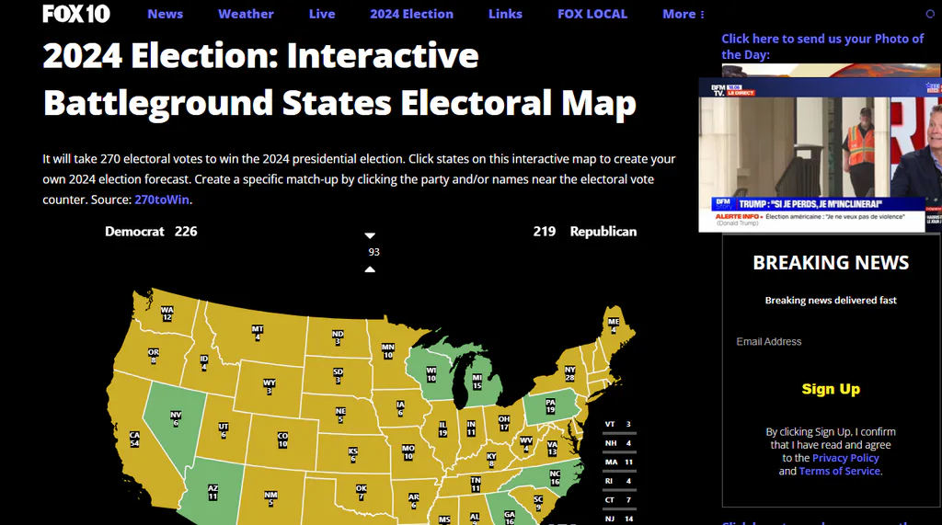
Task: Open the Privacy Policy link
Action: point(845,458)
